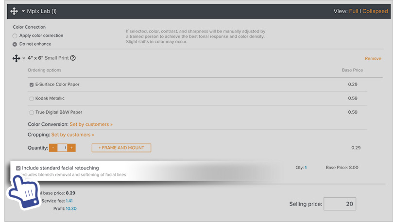Click the retouching Base Price: 8.00 text
The width and height of the screenshot is (393, 222).
(x=342, y=168)
